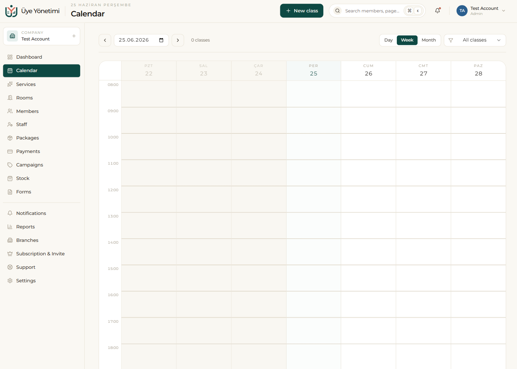Open Services menu label
Screen dimensions: 517x369
[x=26, y=84]
